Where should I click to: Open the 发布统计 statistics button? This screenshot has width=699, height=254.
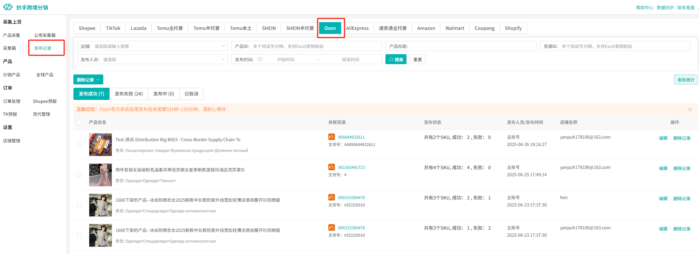686,80
